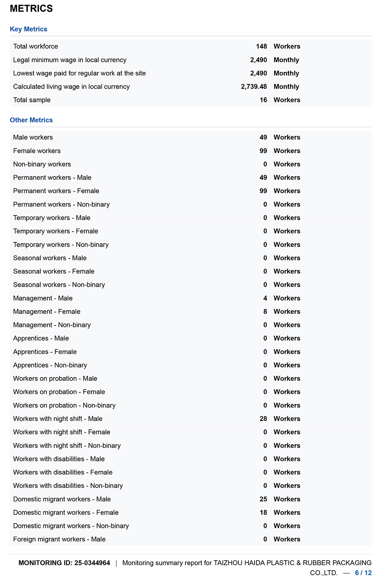Click the Management - Male row label
This screenshot has height=579, width=384.
coord(43,298)
